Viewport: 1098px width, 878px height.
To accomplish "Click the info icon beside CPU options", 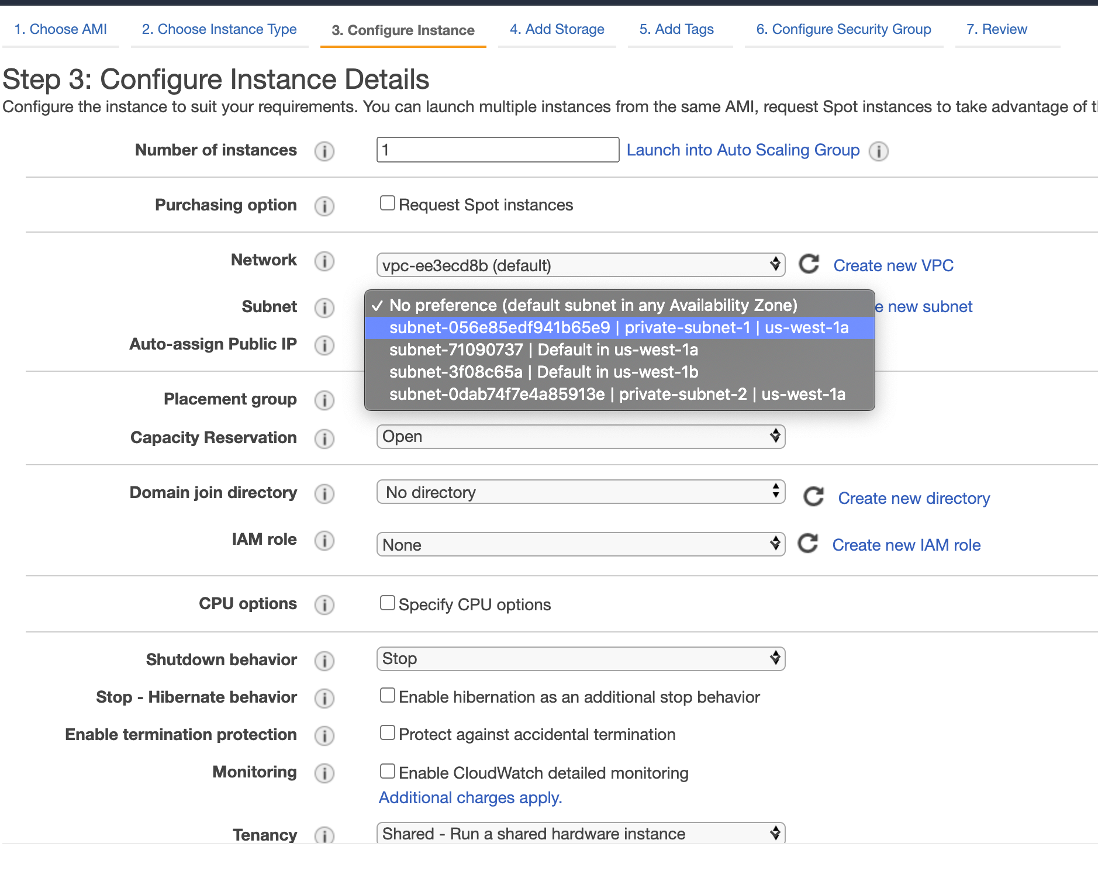I will point(324,604).
